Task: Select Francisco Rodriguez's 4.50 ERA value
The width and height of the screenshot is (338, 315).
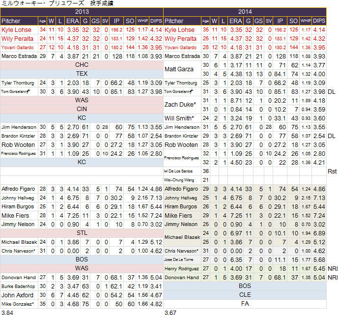Action: click(236, 163)
